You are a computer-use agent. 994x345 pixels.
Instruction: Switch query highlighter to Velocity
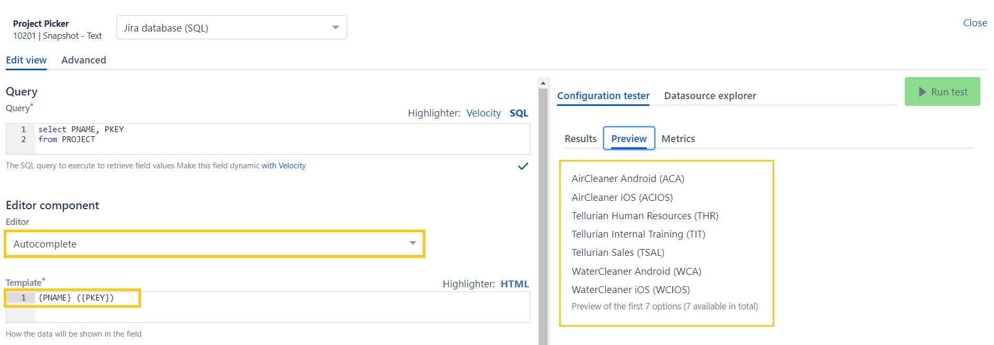pyautogui.click(x=483, y=113)
